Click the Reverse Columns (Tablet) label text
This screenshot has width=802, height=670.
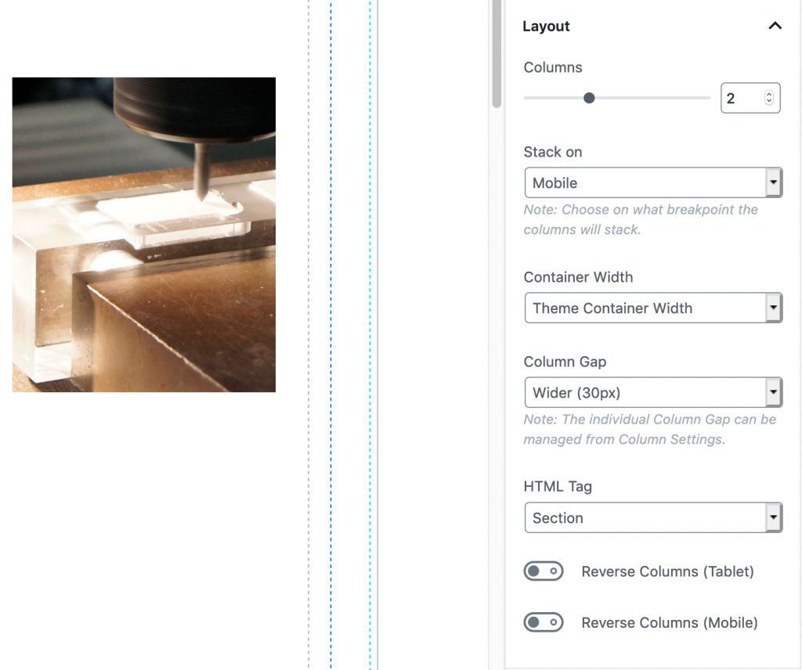(667, 571)
